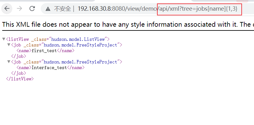This screenshot has height=125, width=254.
Task: Open the not-secure warning triangle icon
Action: pyautogui.click(x=48, y=9)
